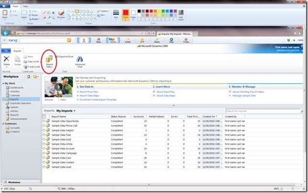Switch to the View tab in Paint
Viewport: 308px width, 193px height.
click(26, 6)
